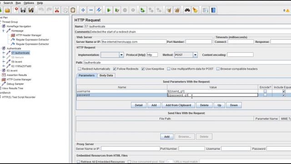Select View Results Tree in tree

(13, 88)
